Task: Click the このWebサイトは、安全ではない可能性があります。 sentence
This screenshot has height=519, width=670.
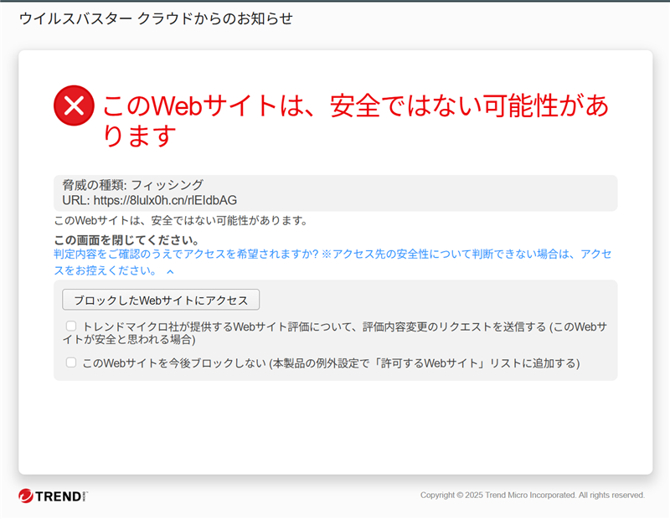Action: (x=181, y=221)
